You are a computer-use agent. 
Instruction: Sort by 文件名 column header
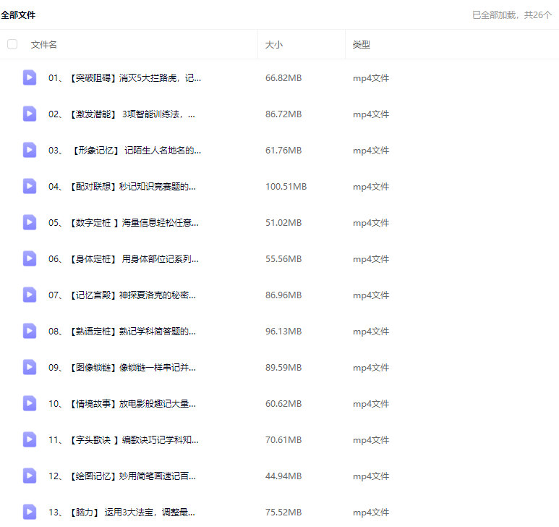click(44, 45)
